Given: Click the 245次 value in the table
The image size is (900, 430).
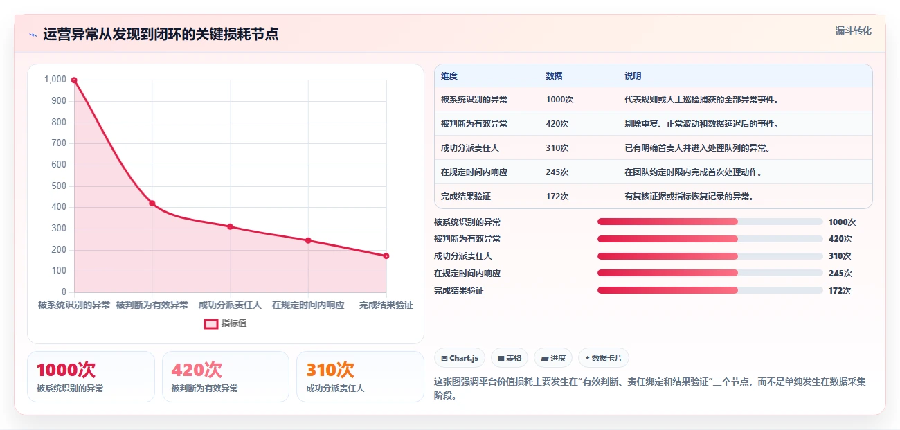Looking at the screenshot, I should (557, 172).
